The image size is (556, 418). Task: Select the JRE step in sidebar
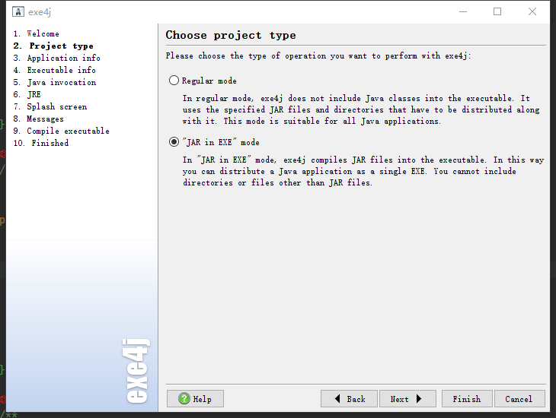[x=34, y=94]
